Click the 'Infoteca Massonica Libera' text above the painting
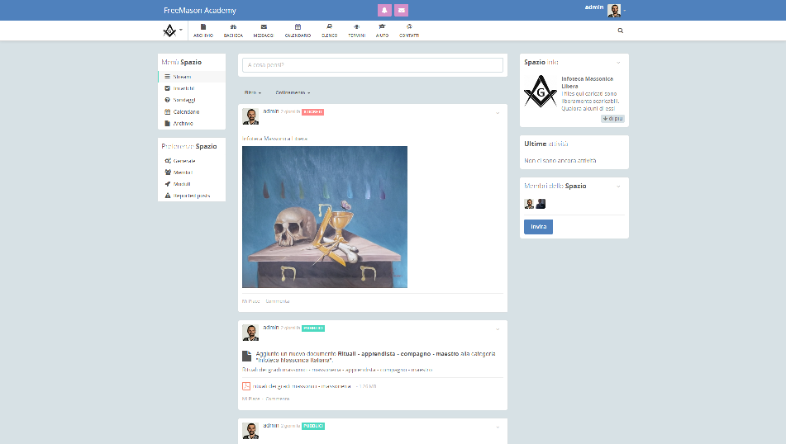The height and width of the screenshot is (444, 786). [274, 139]
